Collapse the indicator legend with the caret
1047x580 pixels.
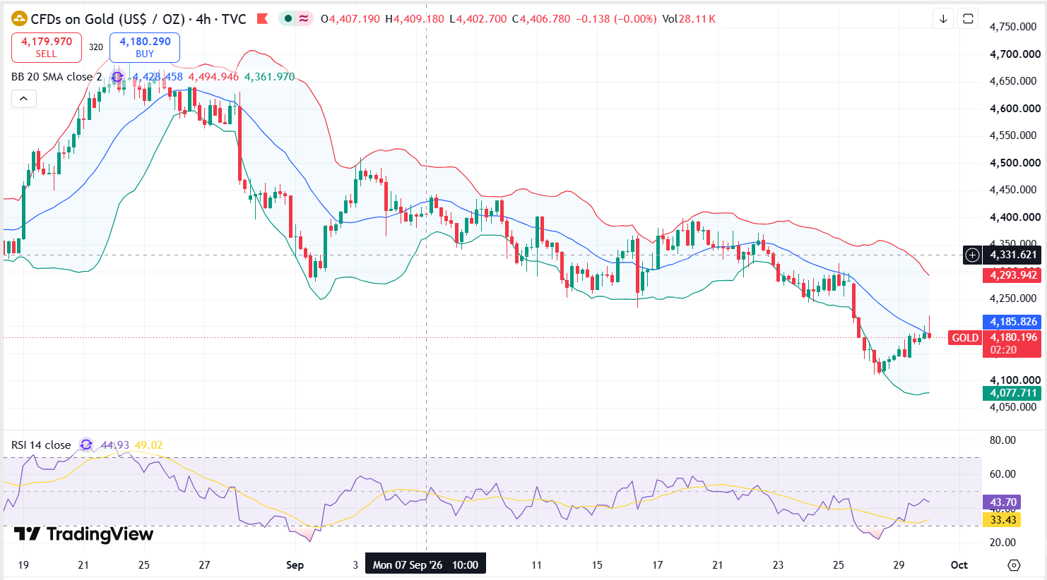(23, 99)
